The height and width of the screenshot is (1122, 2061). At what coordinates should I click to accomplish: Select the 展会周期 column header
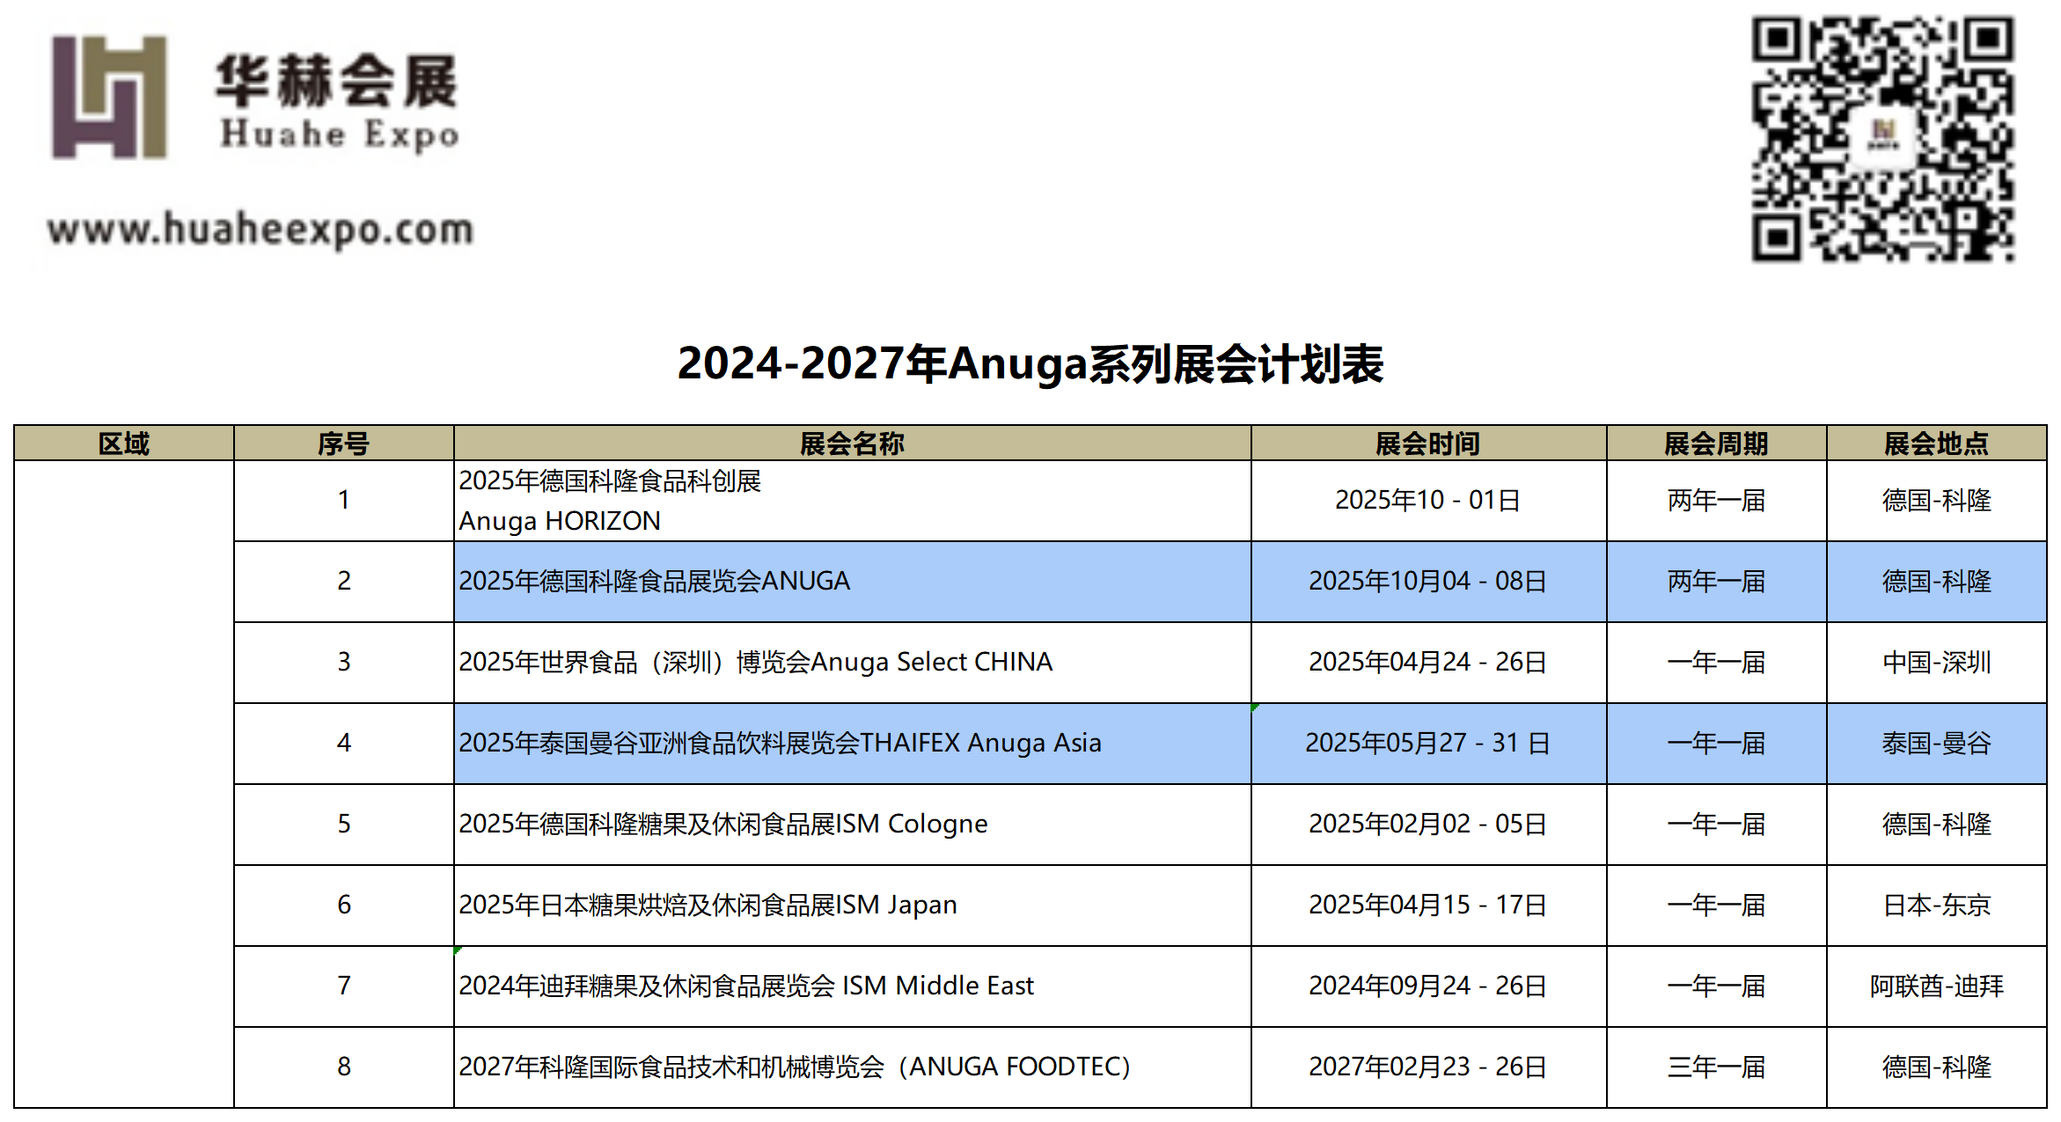point(1717,443)
